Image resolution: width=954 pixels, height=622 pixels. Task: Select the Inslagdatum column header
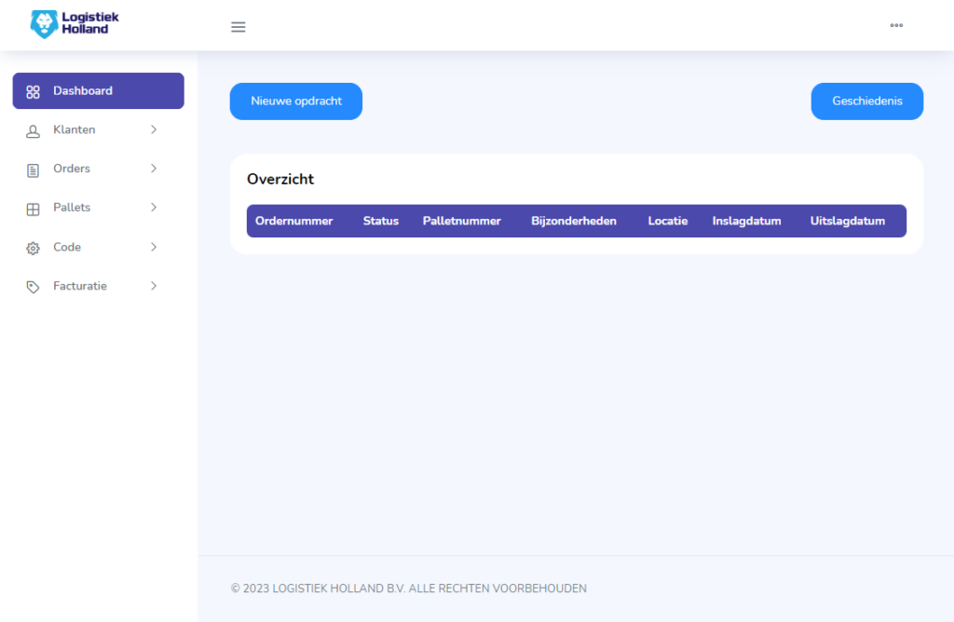[746, 221]
